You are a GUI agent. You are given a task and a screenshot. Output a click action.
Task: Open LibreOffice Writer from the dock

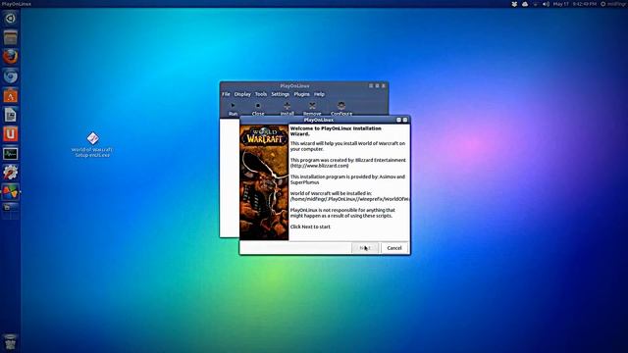[11, 115]
